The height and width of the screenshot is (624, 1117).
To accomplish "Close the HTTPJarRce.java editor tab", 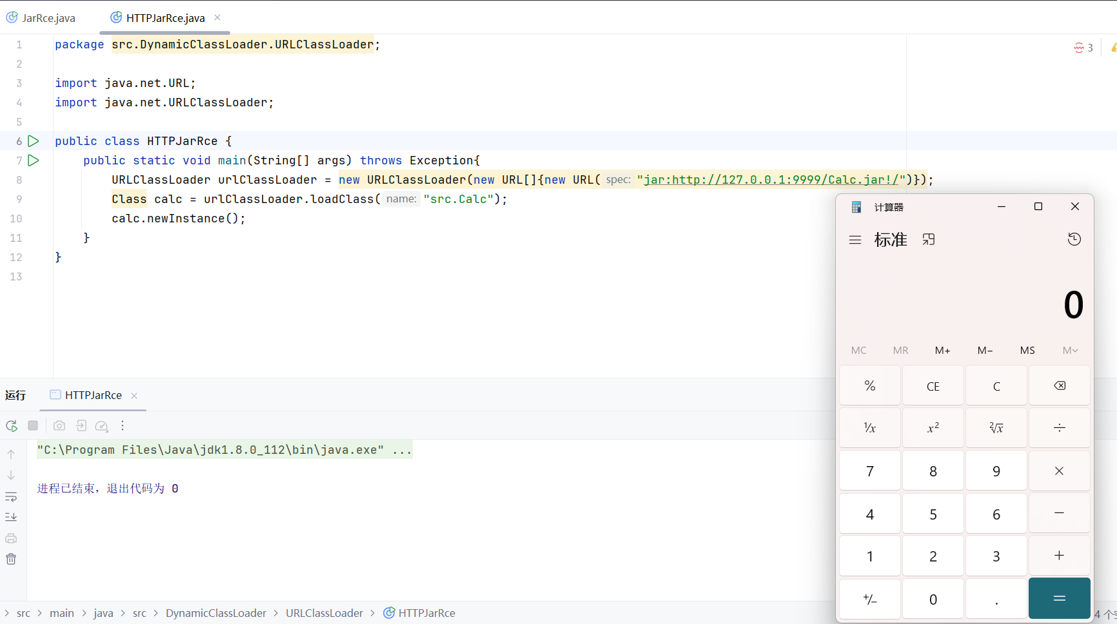I will tap(217, 17).
